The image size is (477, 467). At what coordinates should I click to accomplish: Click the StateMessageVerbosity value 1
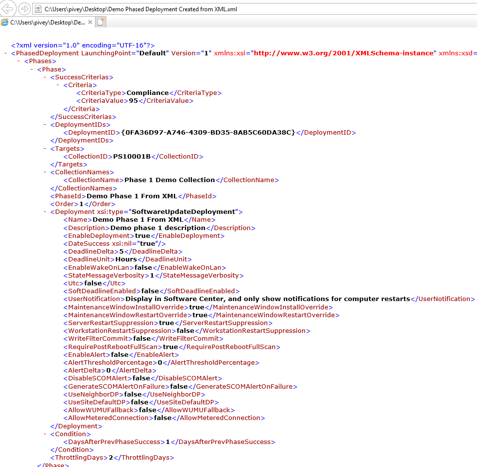pos(152,276)
